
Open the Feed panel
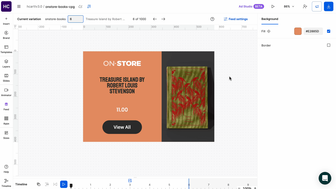[x=6, y=107]
